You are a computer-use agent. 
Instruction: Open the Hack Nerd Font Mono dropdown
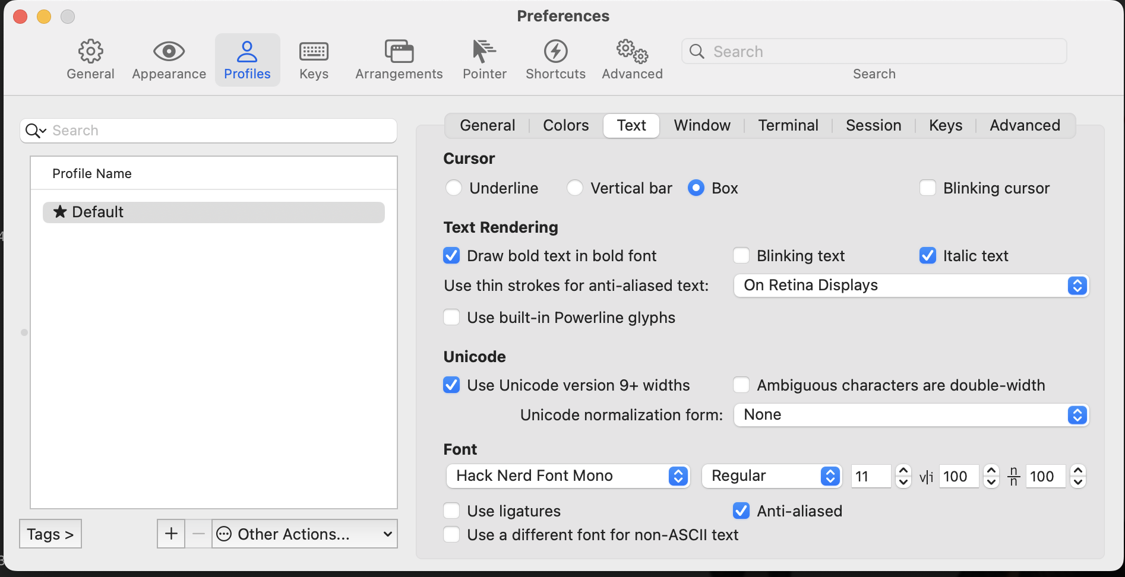click(568, 476)
